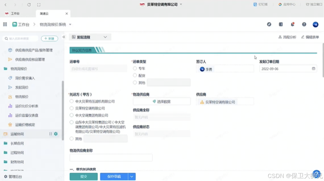Open the 询价需求填入 sidebar icon
Screen dimensions: 324x181
point(10,78)
